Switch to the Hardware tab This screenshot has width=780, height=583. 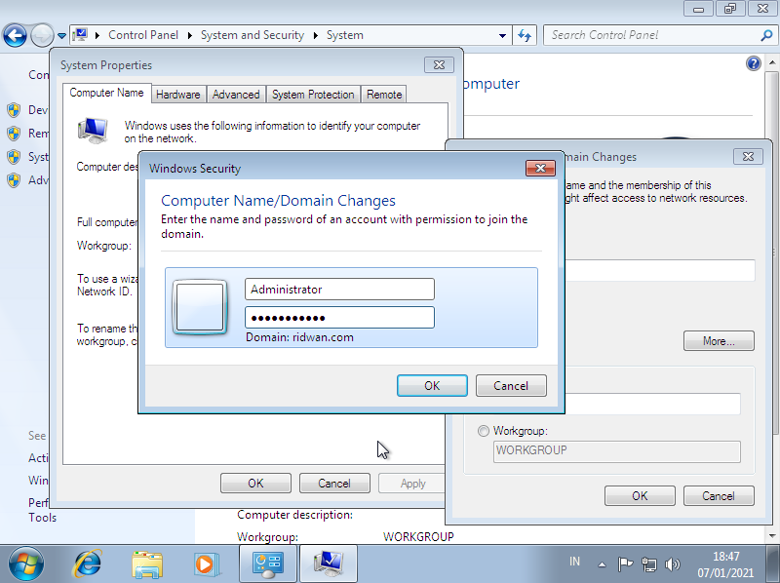178,94
